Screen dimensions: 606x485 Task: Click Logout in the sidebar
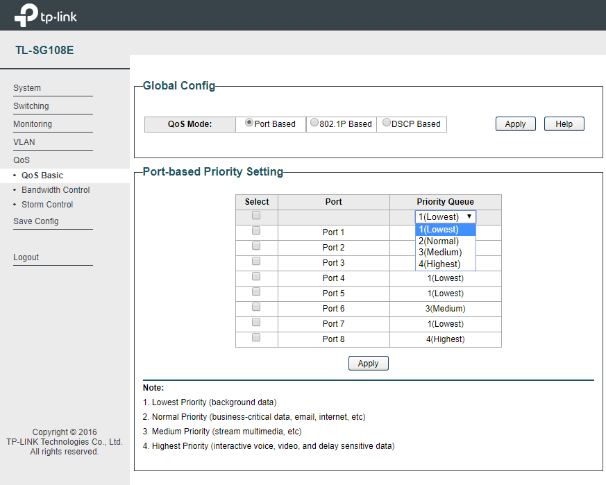26,257
